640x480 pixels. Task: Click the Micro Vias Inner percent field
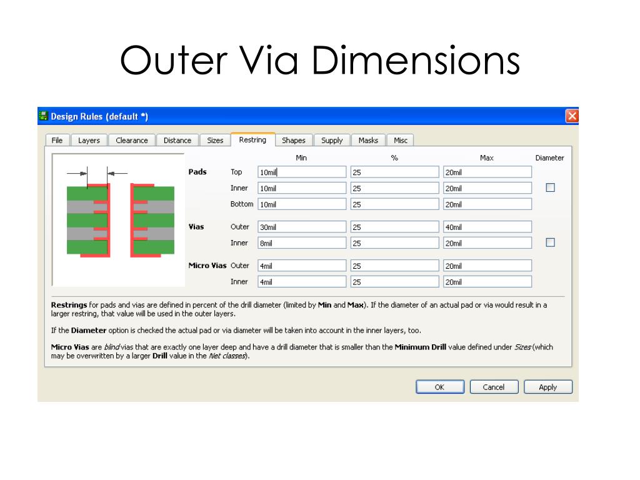pos(394,281)
